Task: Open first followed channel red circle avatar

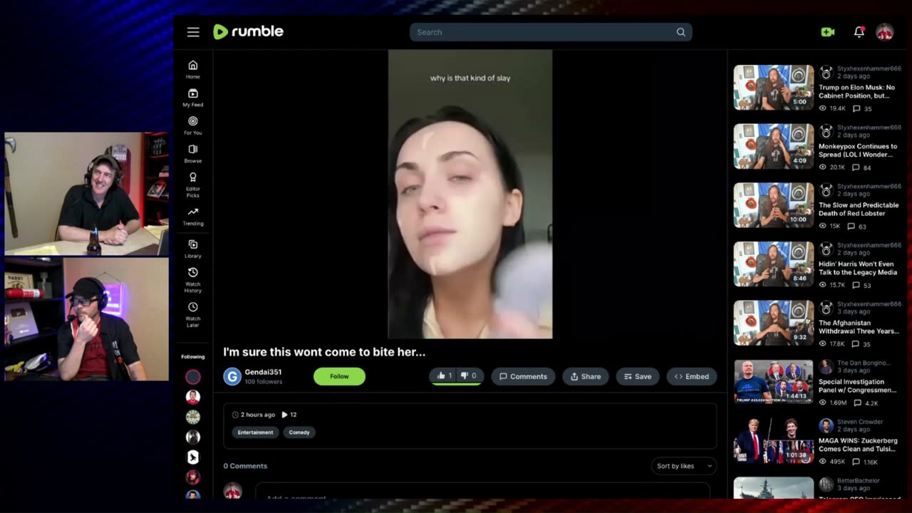Action: [x=193, y=377]
